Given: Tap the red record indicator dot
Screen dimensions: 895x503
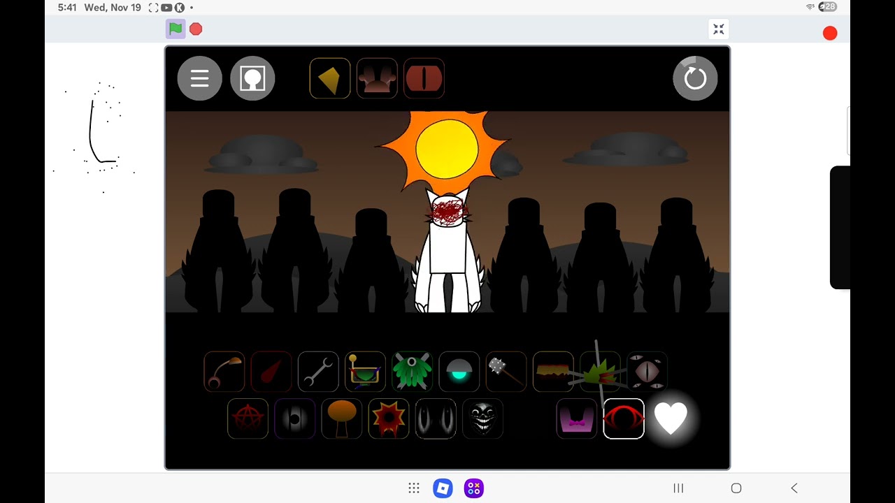Looking at the screenshot, I should tap(830, 34).
